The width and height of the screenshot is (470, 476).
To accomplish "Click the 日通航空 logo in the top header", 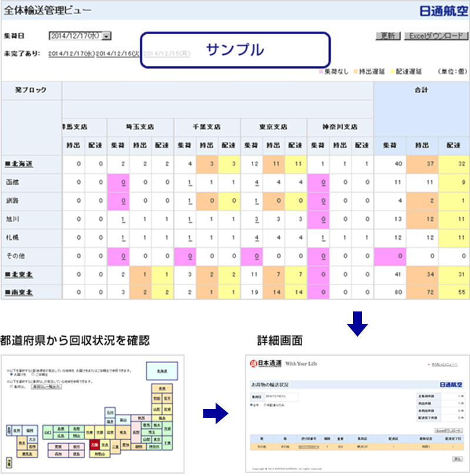I will click(444, 11).
